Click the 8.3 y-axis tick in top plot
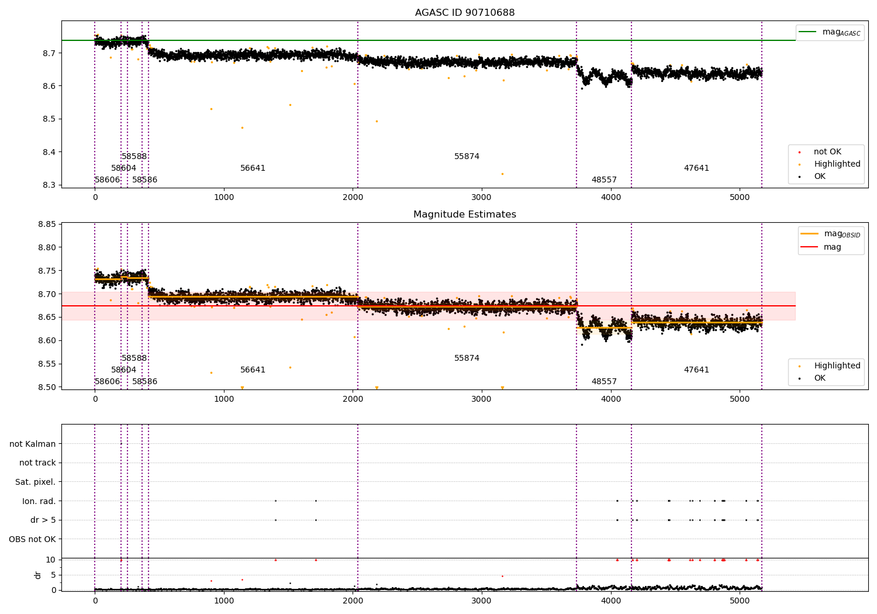The width and height of the screenshot is (877, 614). (49, 185)
